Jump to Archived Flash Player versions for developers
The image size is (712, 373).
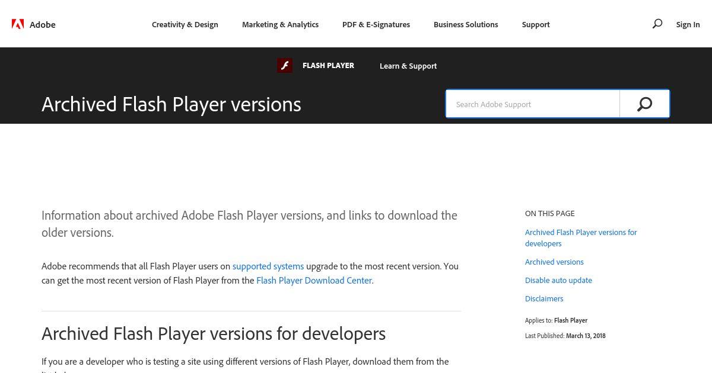coord(581,238)
